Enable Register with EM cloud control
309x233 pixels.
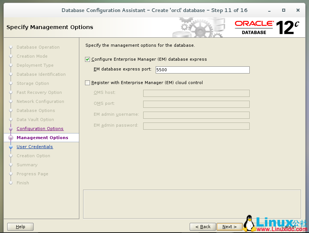coord(87,83)
